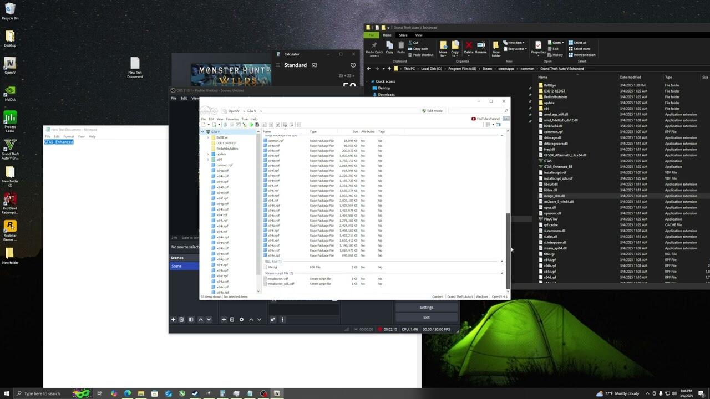Click the New file toolbar icon in OpenIV

click(x=204, y=125)
